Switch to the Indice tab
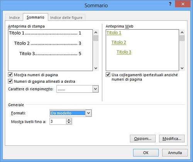Screen dimensions: 193x162 coord(14,18)
